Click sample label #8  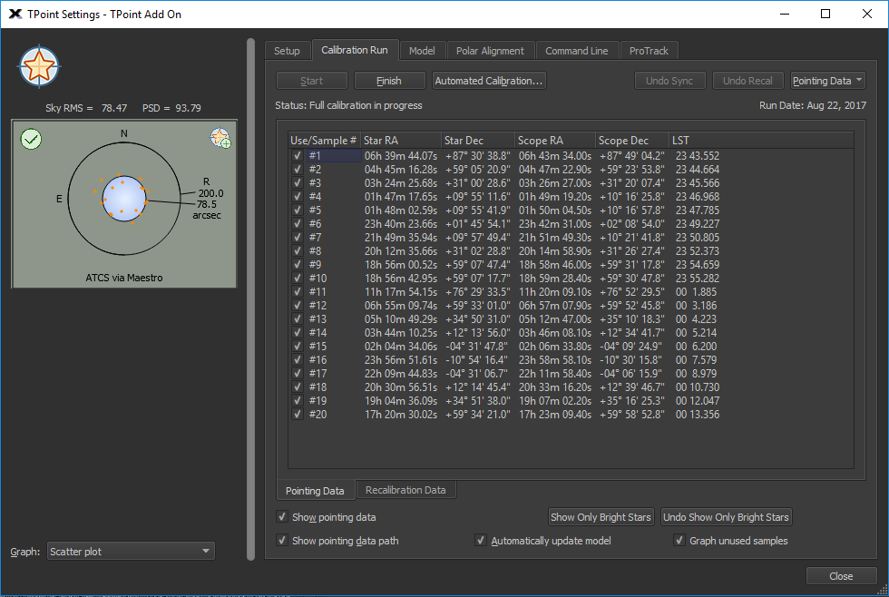pyautogui.click(x=316, y=250)
